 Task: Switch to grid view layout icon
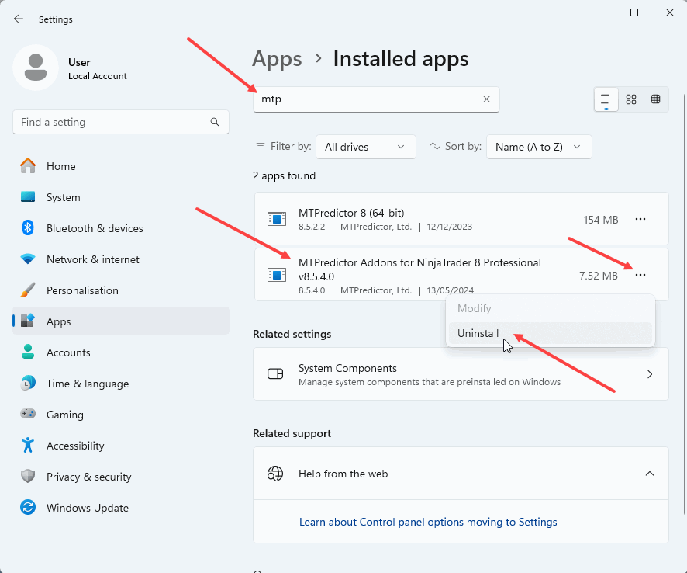tap(631, 99)
